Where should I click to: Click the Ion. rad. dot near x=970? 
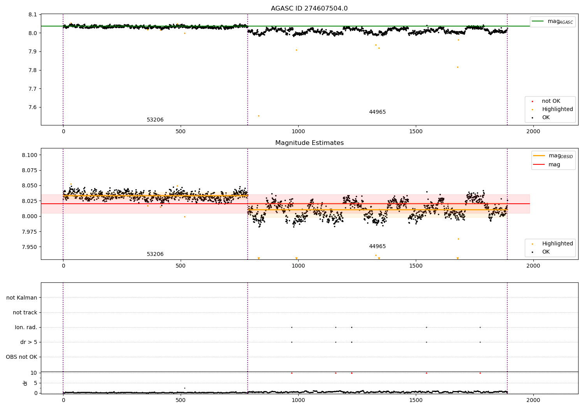click(292, 327)
